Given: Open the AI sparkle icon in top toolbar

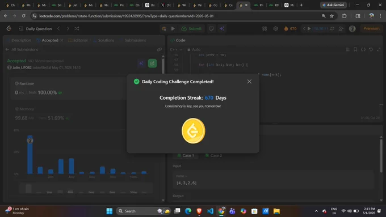Looking at the screenshot, I should [x=222, y=28].
